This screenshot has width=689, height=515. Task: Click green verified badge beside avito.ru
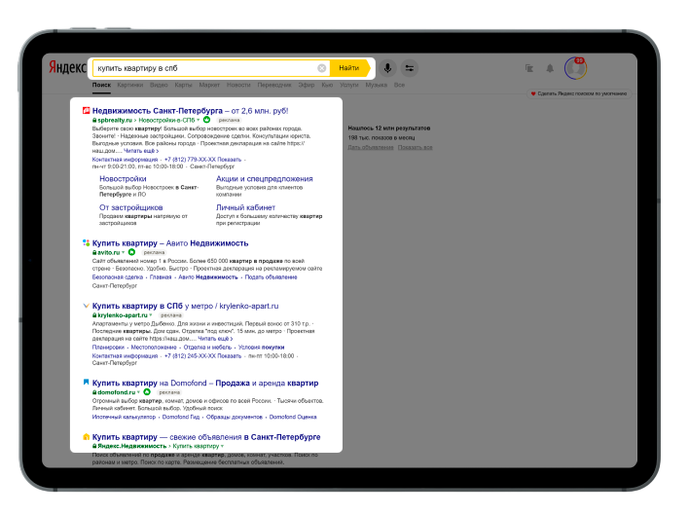[131, 252]
